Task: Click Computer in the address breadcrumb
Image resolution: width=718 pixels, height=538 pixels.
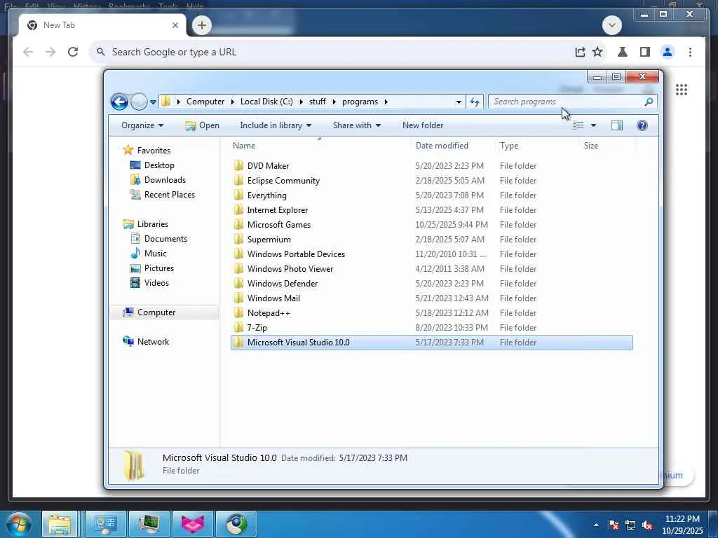Action: tap(205, 102)
